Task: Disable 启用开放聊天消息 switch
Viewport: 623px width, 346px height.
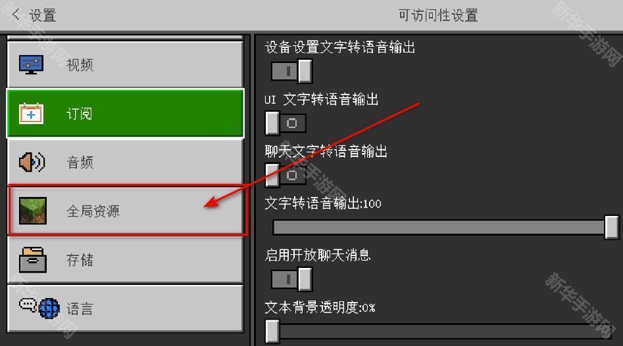Action: click(291, 279)
